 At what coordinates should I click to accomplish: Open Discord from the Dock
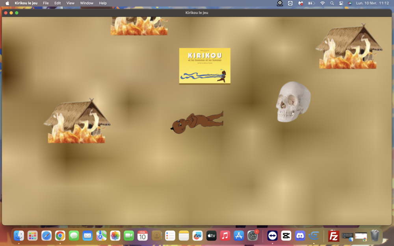pyautogui.click(x=300, y=236)
